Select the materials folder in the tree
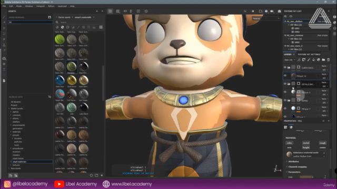The image size is (337, 189). (x=16, y=132)
